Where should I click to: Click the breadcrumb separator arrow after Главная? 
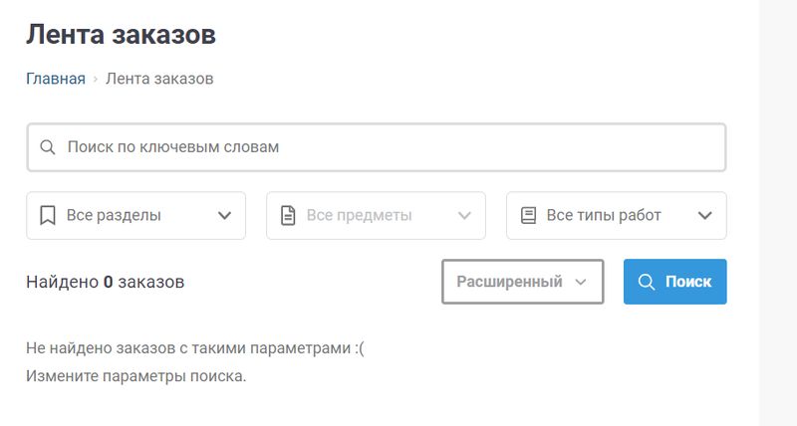click(x=96, y=79)
